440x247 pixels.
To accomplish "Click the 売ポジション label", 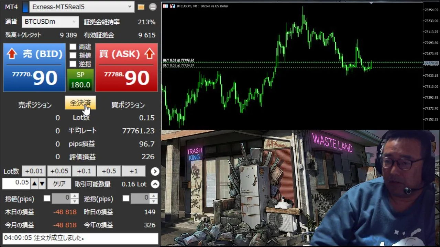I will pos(35,105).
